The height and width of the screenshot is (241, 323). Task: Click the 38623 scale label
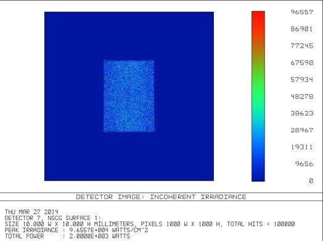point(302,113)
